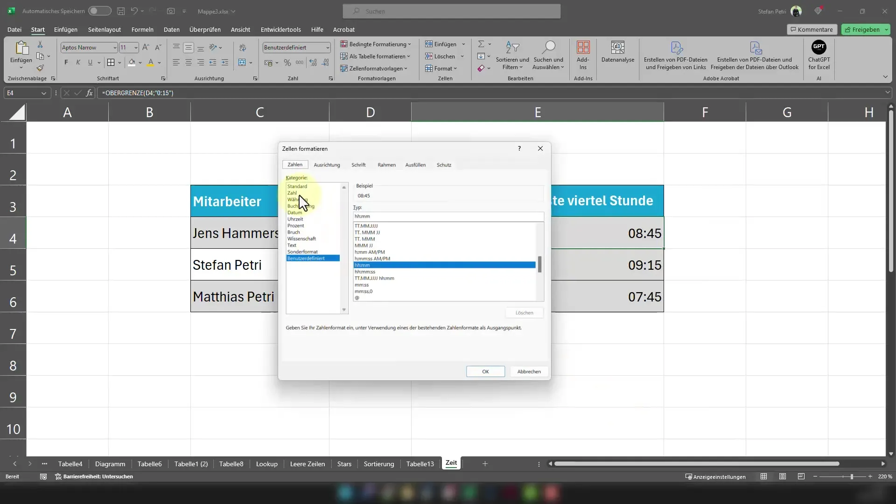Switch to the Rahmen tab
Image resolution: width=896 pixels, height=504 pixels.
coord(386,164)
